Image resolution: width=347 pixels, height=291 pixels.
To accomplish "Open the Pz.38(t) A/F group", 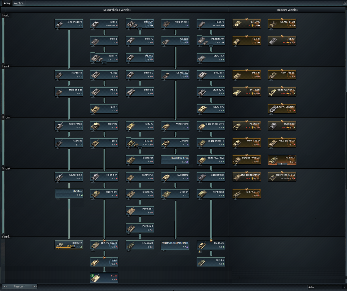I will click(211, 45).
